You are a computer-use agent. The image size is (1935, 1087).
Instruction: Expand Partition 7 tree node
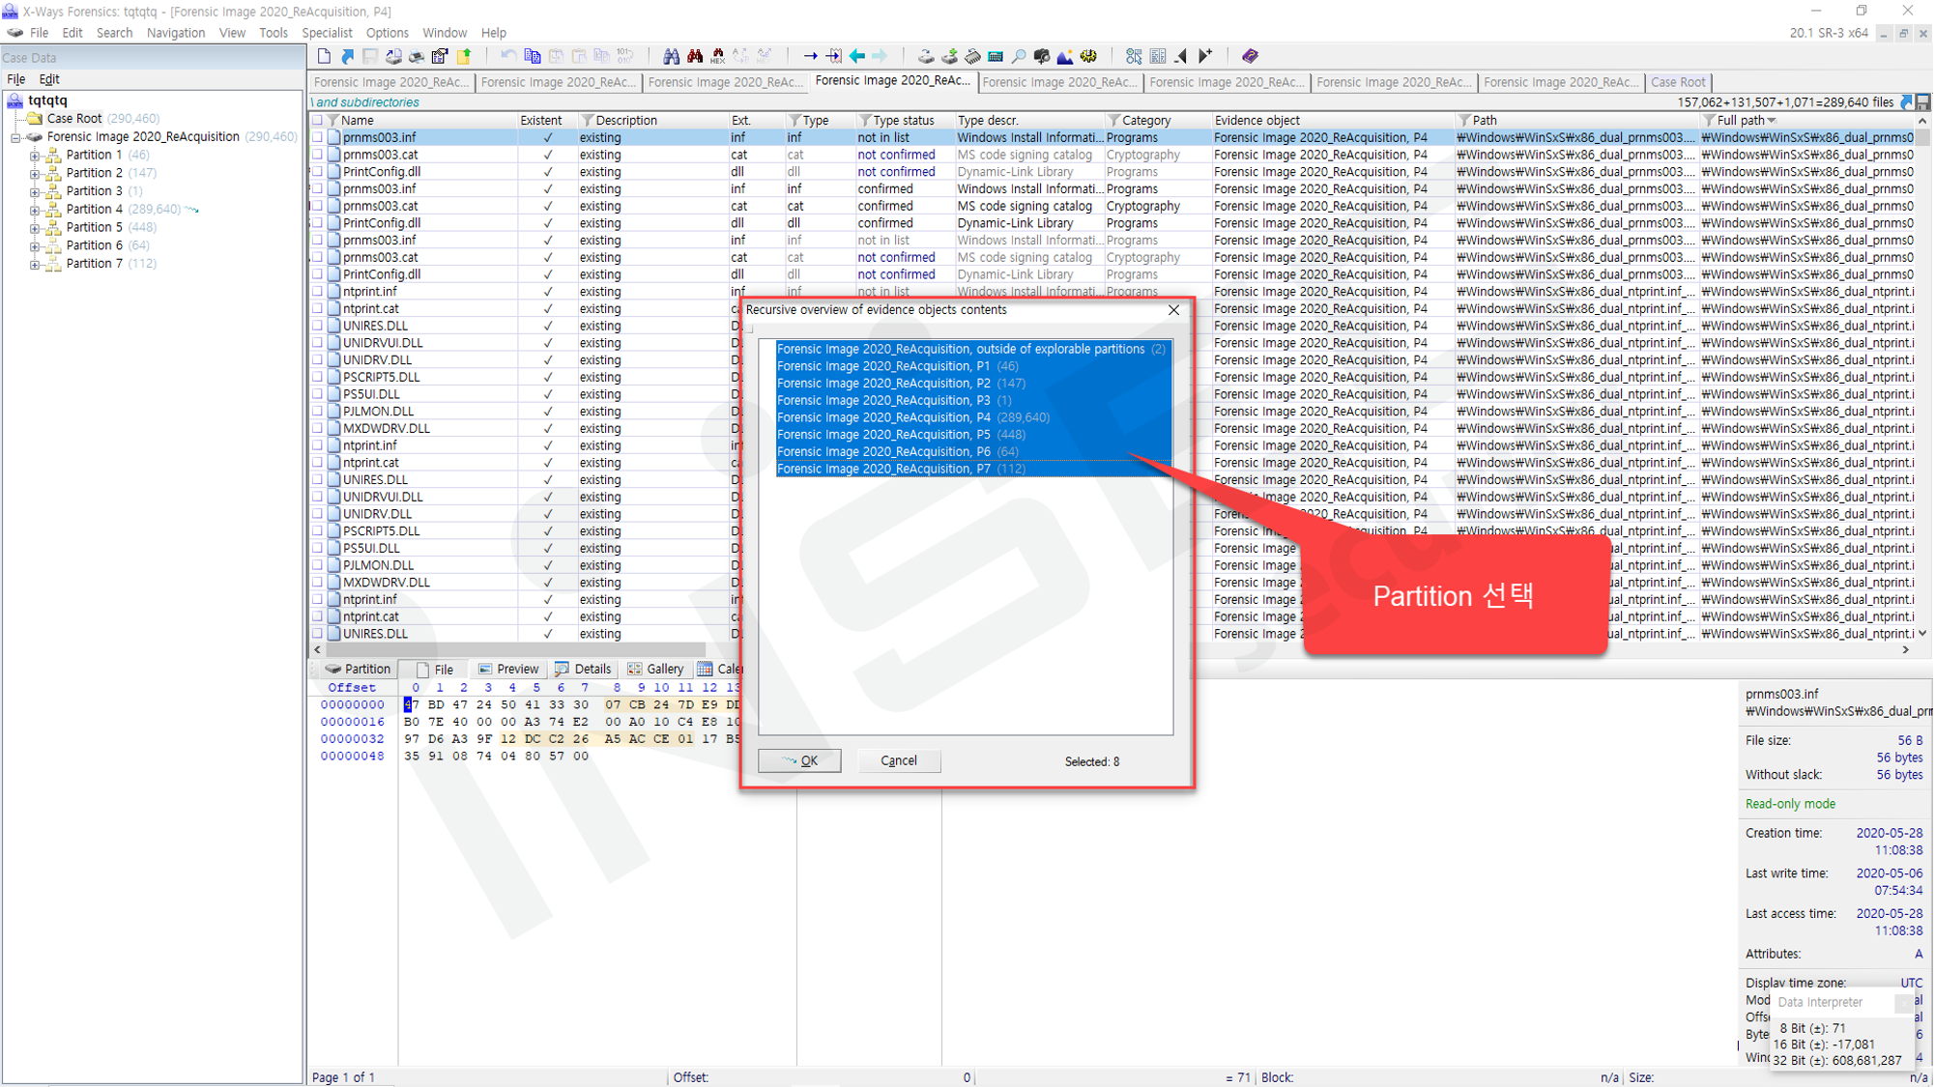[x=35, y=264]
